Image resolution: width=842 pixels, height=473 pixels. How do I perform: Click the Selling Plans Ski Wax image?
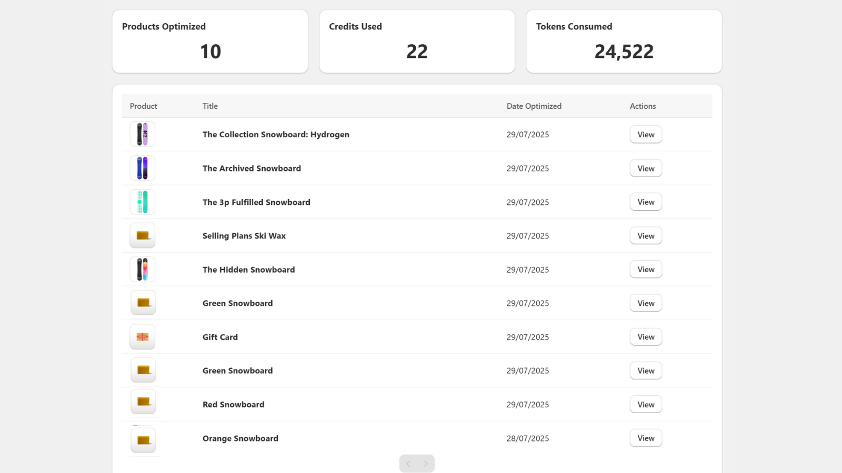click(143, 235)
